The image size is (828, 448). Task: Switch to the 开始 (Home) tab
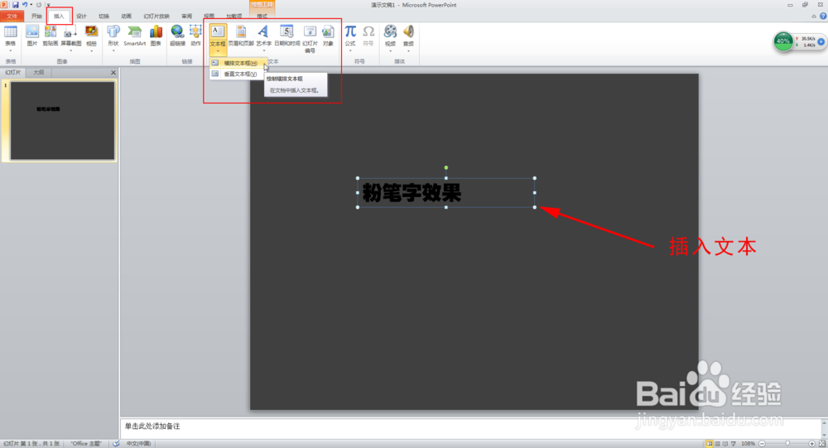[36, 16]
